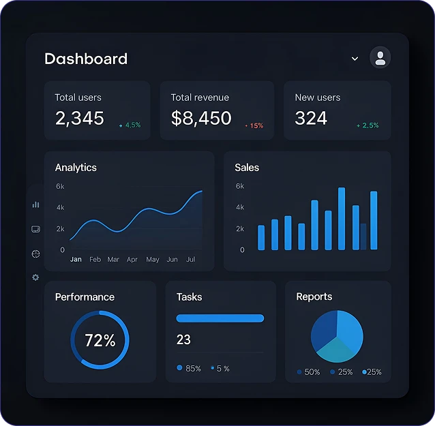
Task: Click the 4k label on Sales axis
Action: pyautogui.click(x=240, y=207)
